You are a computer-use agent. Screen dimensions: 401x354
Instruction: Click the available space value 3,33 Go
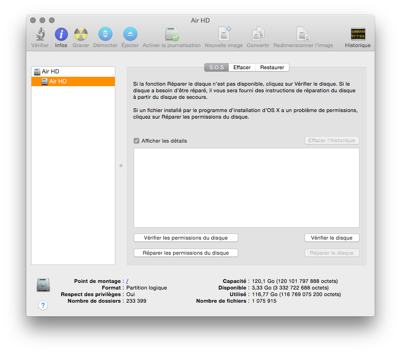pyautogui.click(x=290, y=288)
